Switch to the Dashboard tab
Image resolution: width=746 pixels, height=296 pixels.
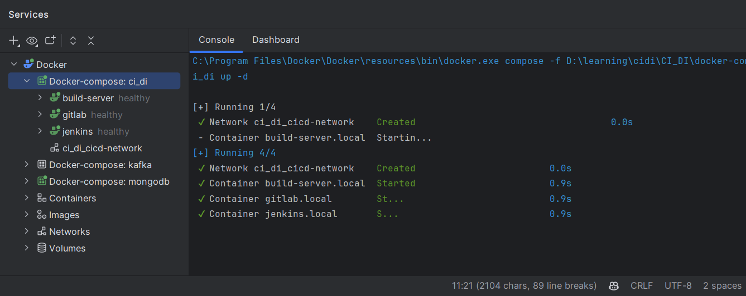pyautogui.click(x=276, y=40)
